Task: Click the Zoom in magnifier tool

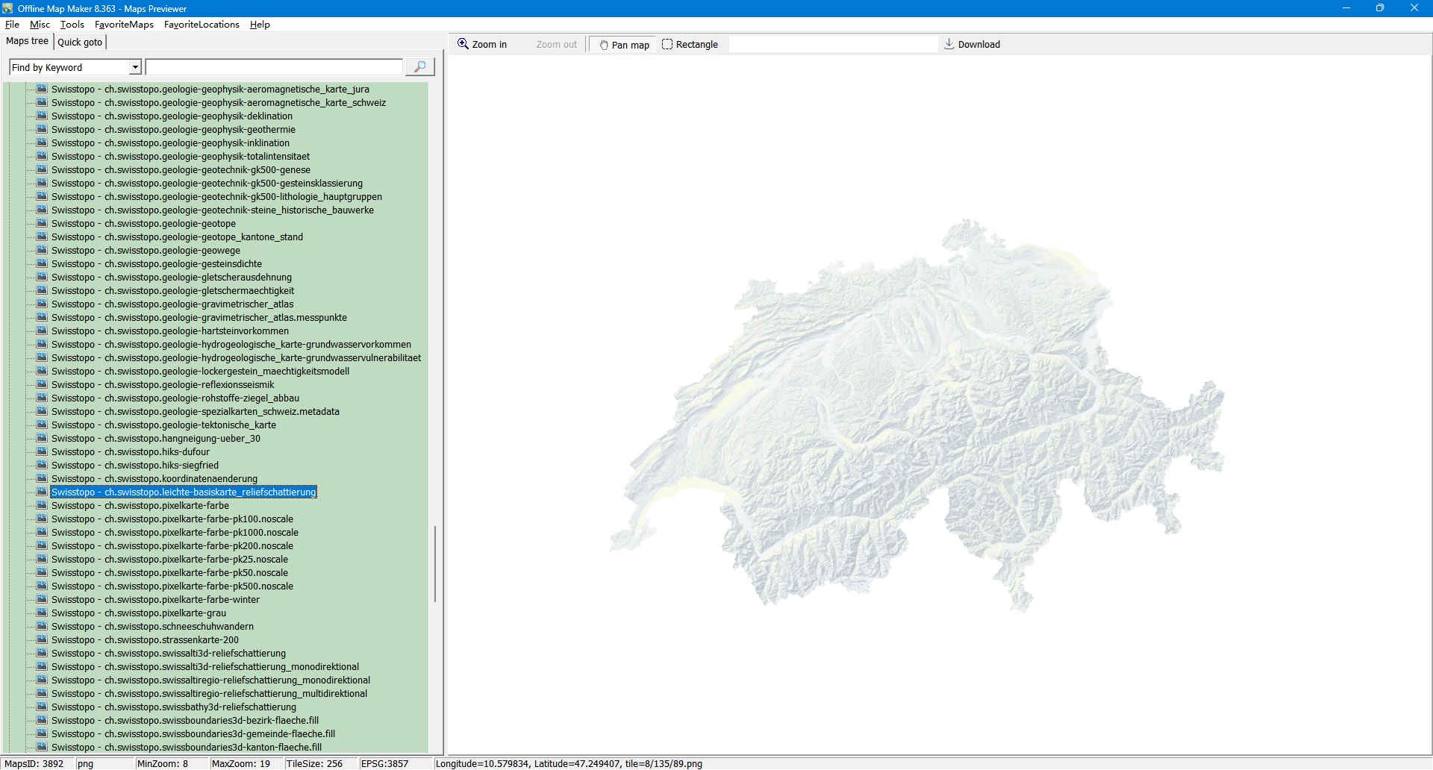Action: click(482, 45)
